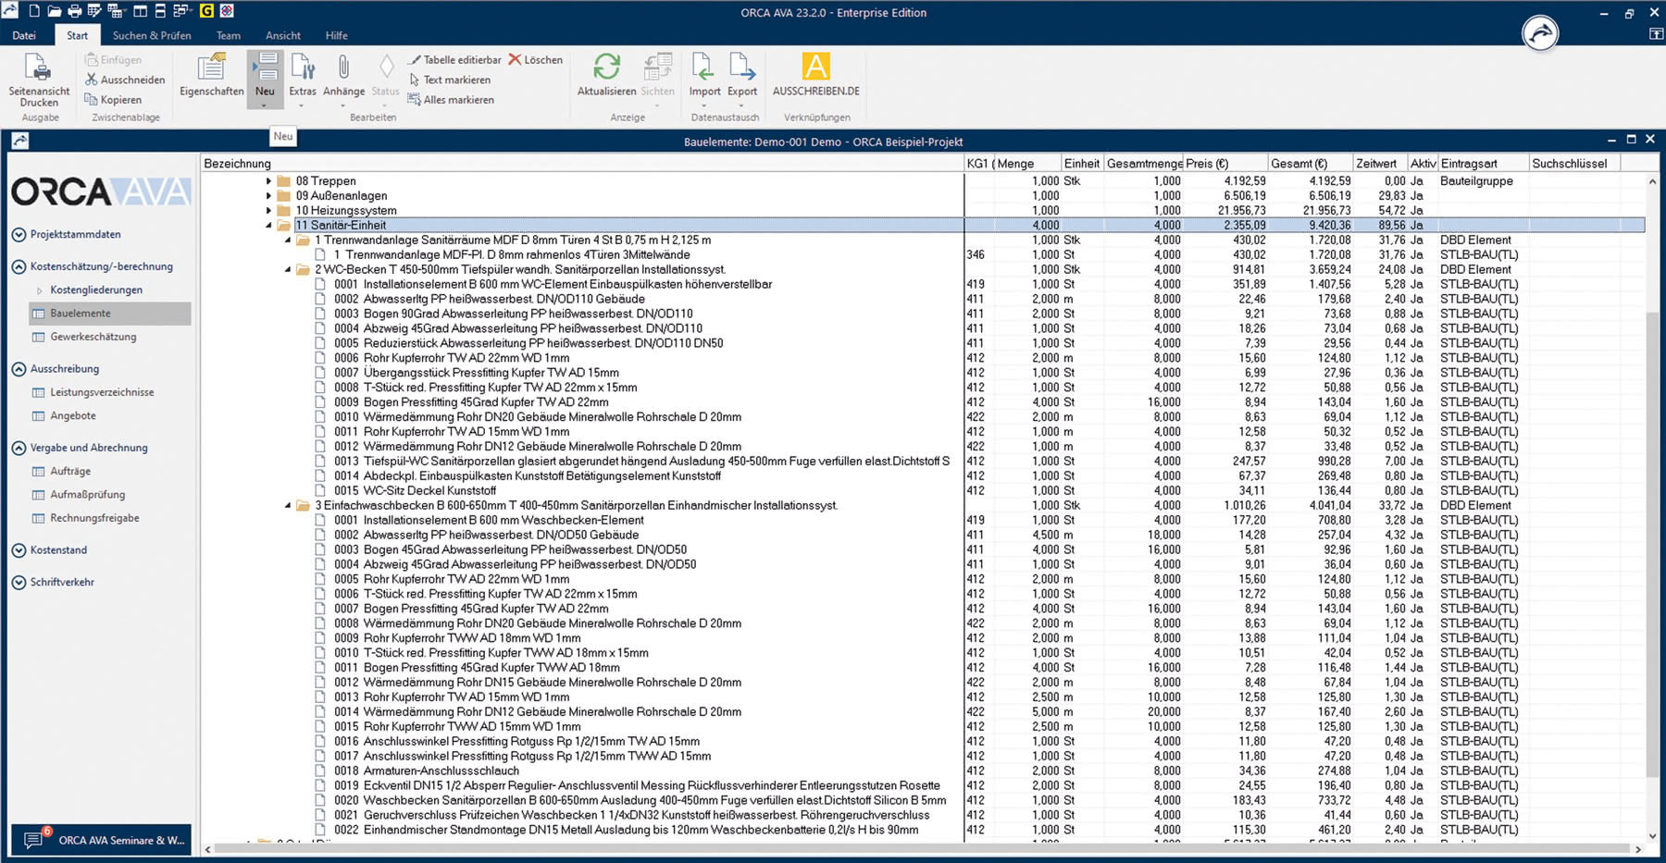The image size is (1666, 863).
Task: Click the ORCA dolphin logo top right
Action: (x=1540, y=34)
